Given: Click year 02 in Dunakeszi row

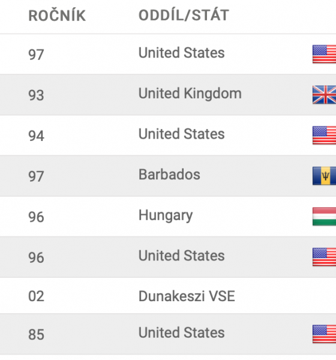Looking at the screenshot, I should (36, 296).
